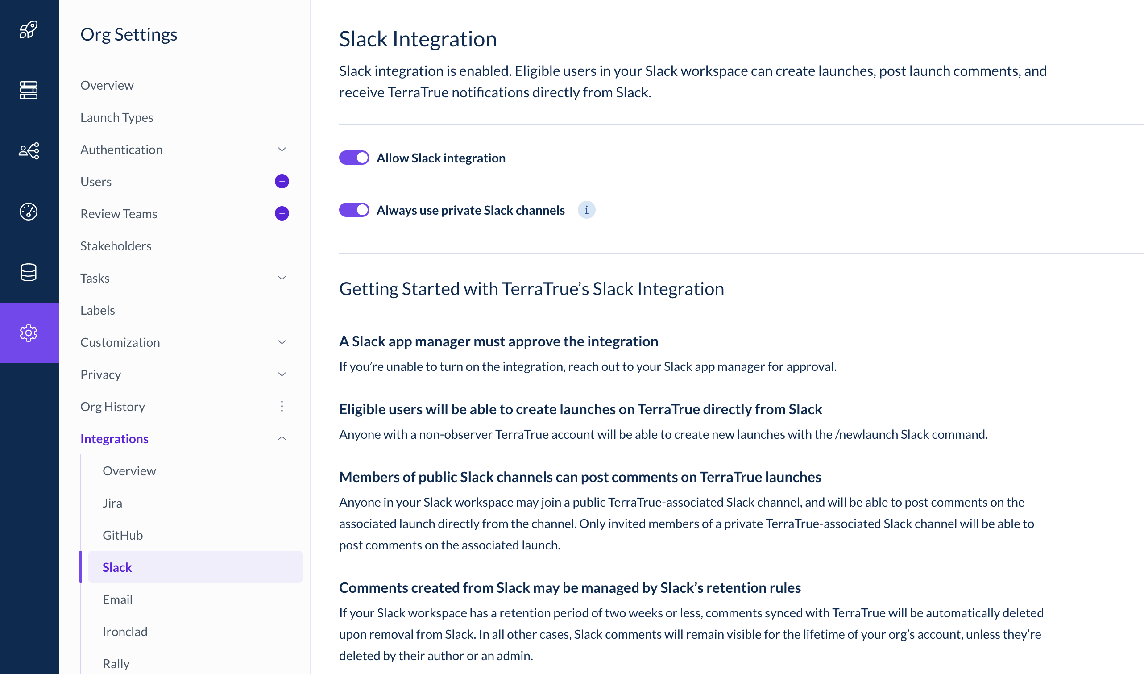The height and width of the screenshot is (674, 1144).
Task: Open the Jira integration page
Action: pyautogui.click(x=112, y=503)
